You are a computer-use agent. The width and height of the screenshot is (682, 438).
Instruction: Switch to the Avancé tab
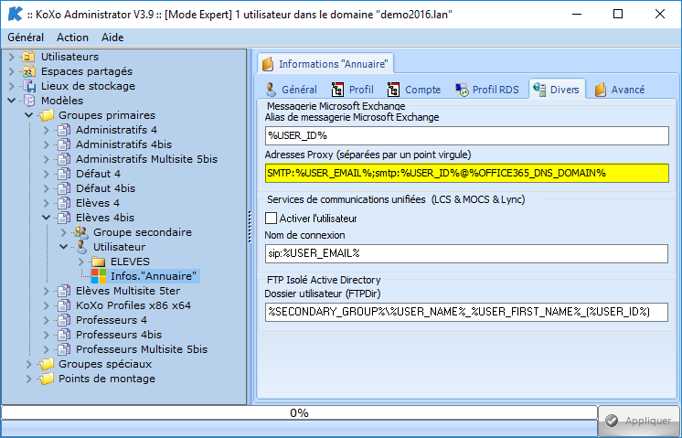click(619, 90)
